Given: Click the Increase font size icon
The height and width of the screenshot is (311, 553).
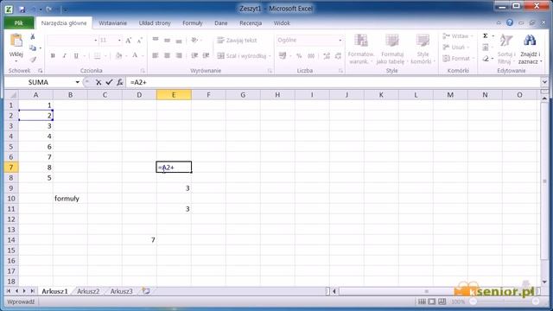Looking at the screenshot, I should point(129,41).
